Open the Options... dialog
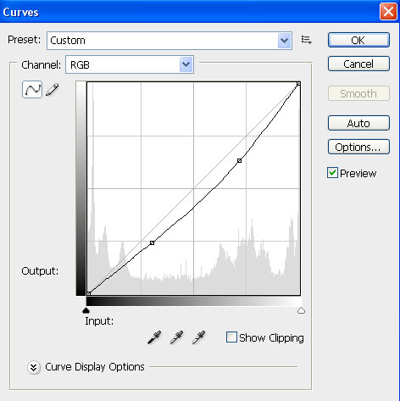This screenshot has height=401, width=400. pyautogui.click(x=358, y=147)
